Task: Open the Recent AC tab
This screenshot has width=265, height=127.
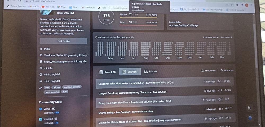Action: pyautogui.click(x=108, y=72)
